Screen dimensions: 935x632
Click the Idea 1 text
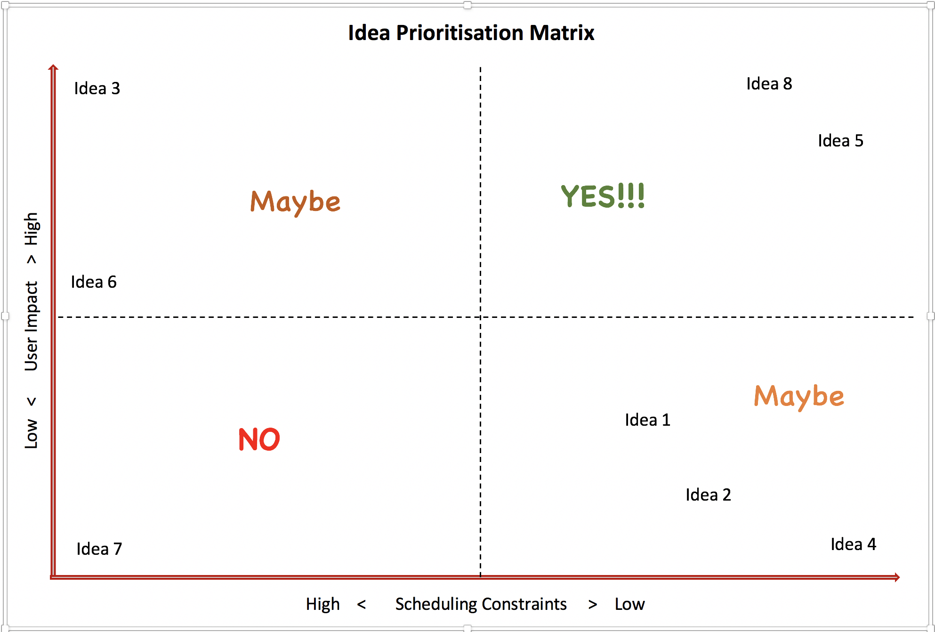647,420
